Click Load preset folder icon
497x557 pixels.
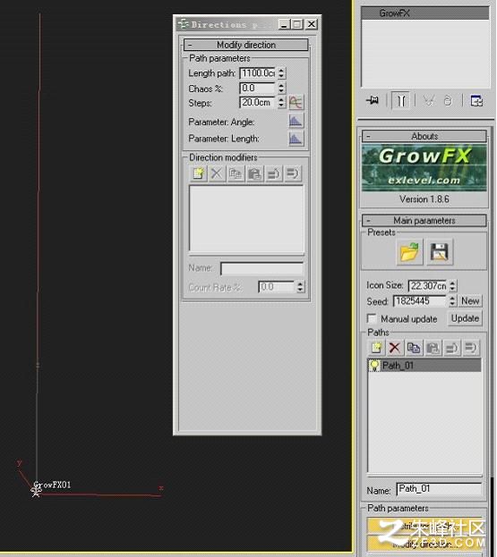click(x=409, y=252)
